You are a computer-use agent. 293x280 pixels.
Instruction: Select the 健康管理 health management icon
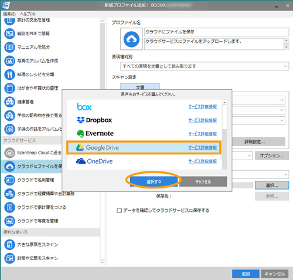[9, 102]
